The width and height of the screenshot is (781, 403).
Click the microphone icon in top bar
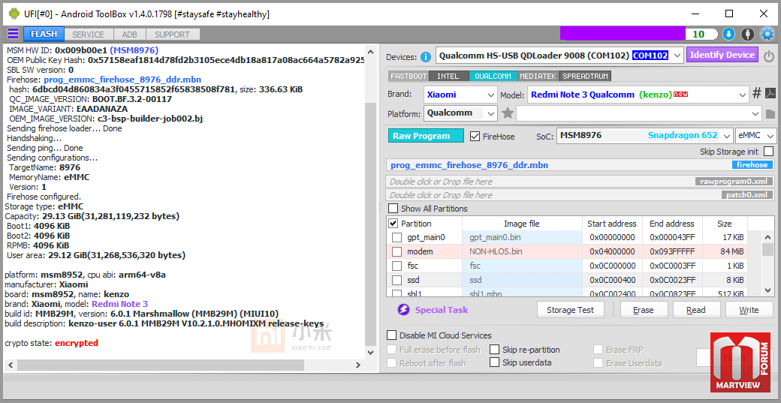(x=747, y=35)
